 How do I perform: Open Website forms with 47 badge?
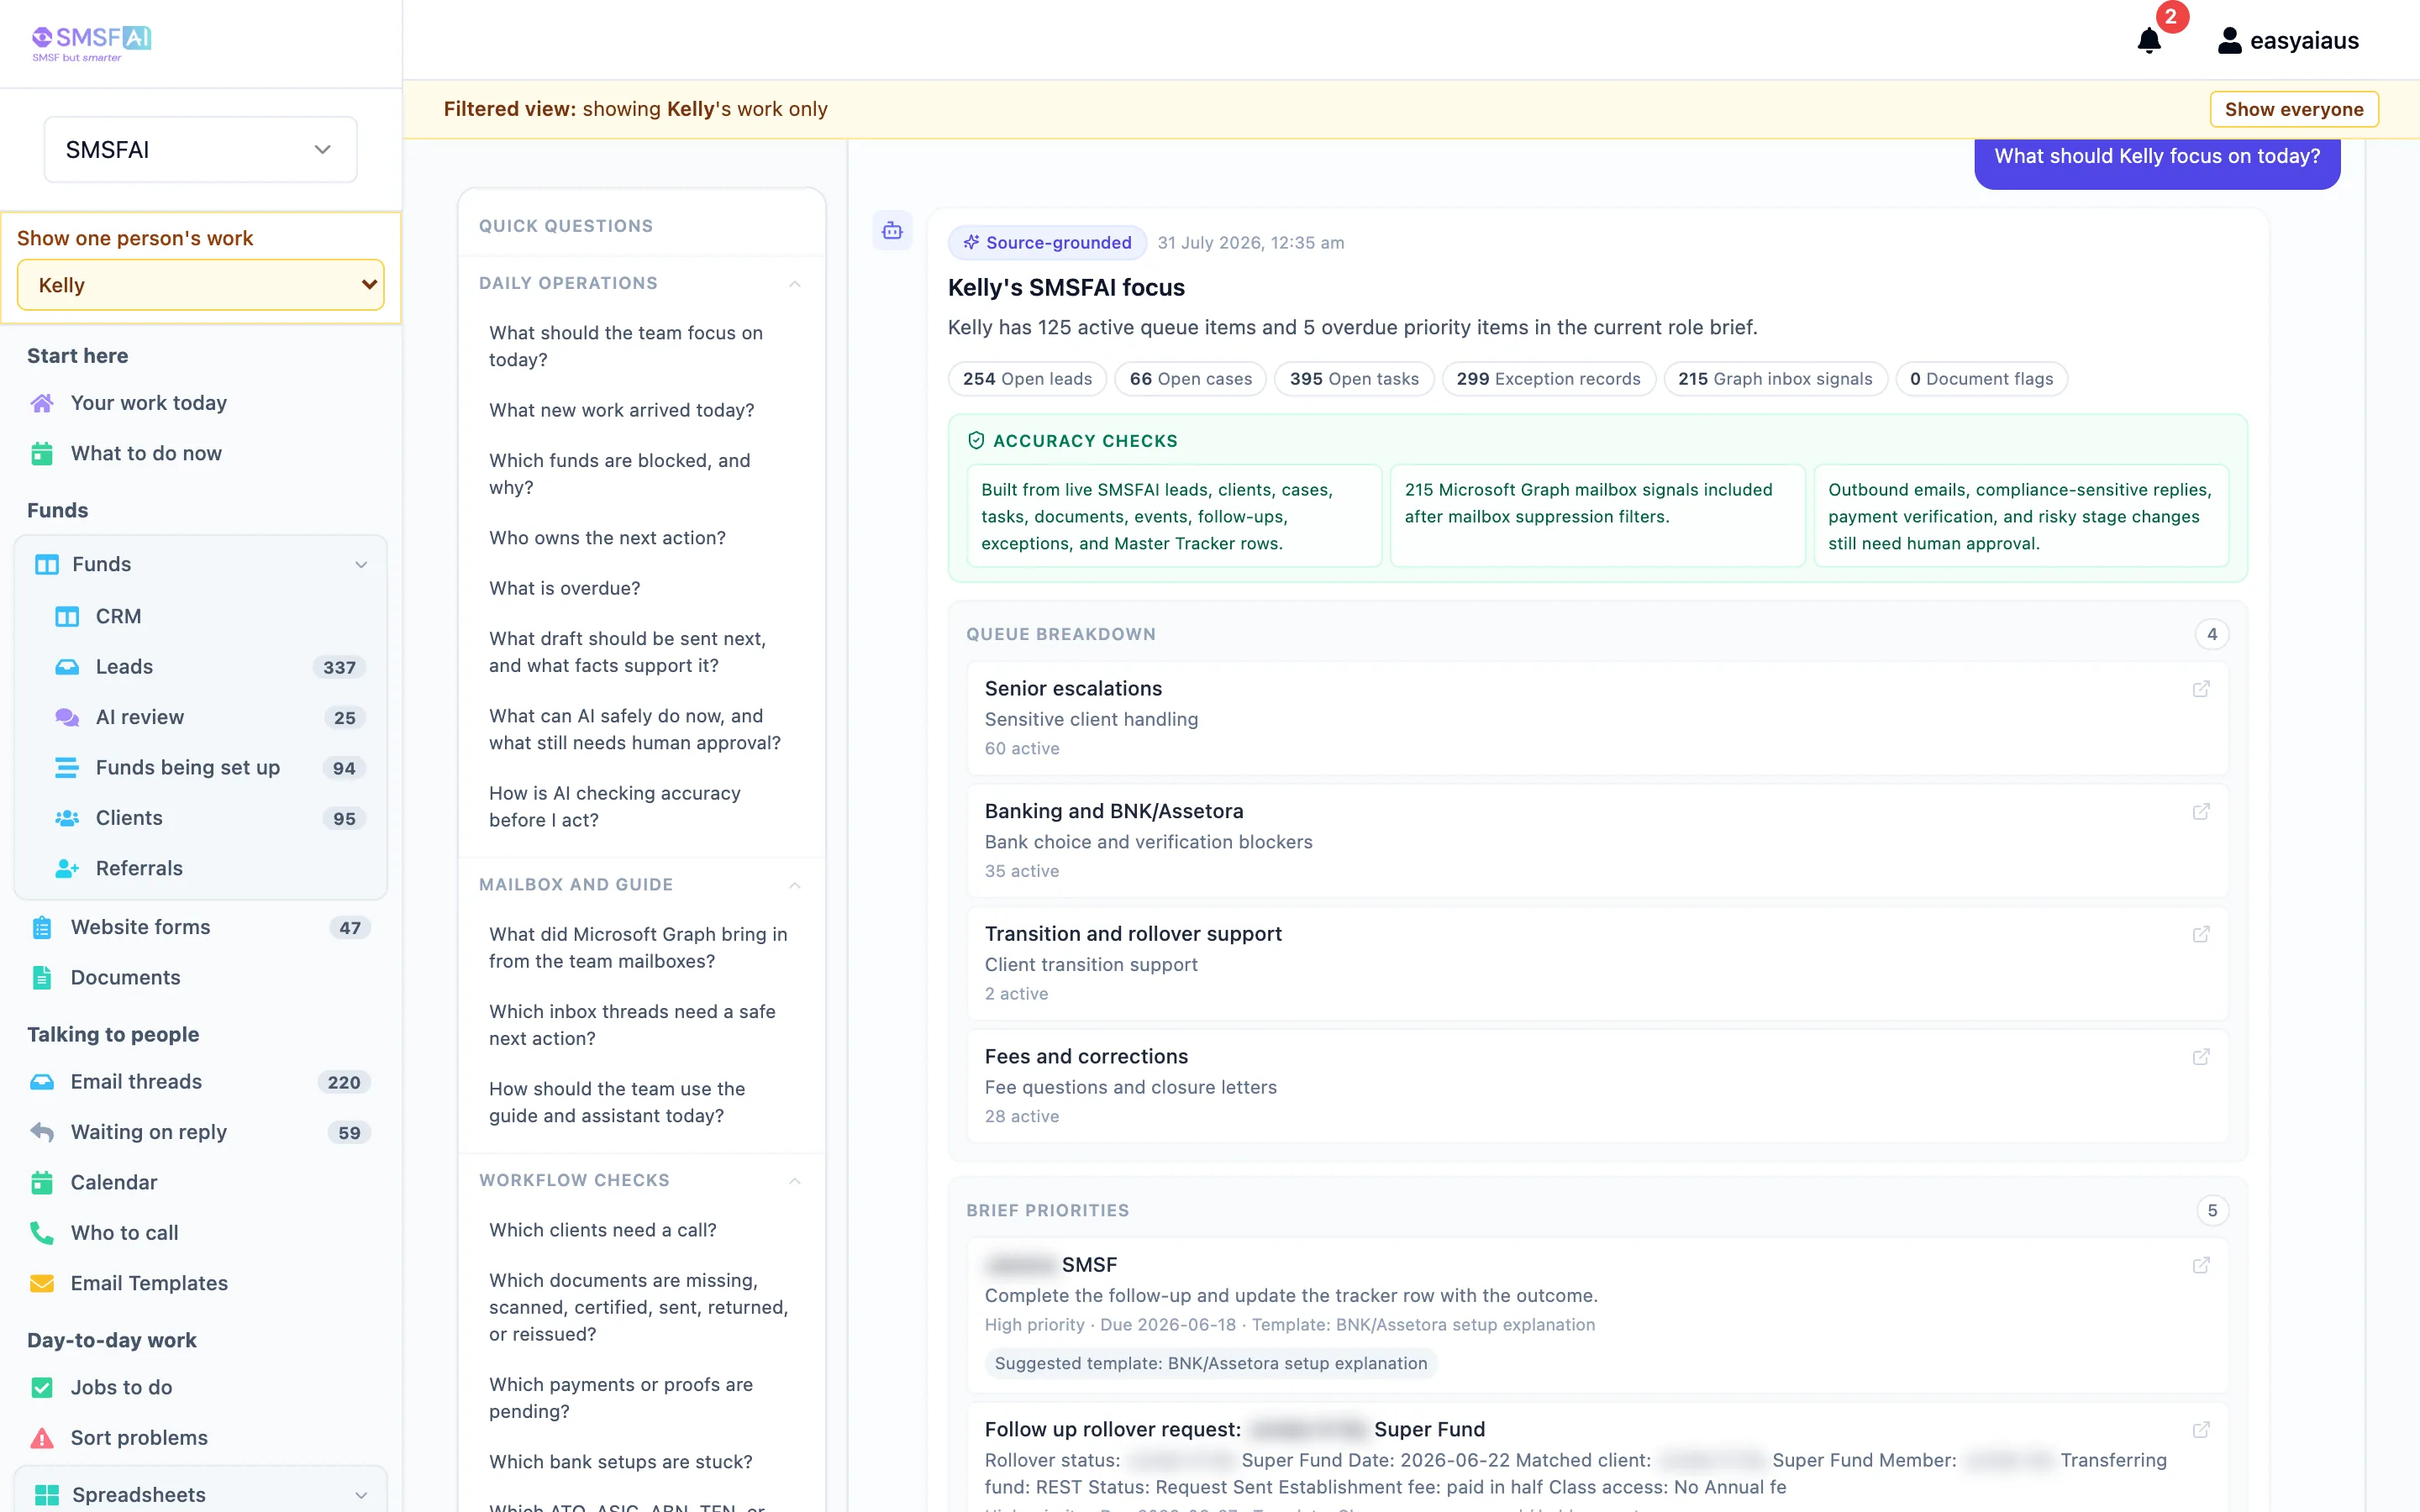pyautogui.click(x=200, y=927)
